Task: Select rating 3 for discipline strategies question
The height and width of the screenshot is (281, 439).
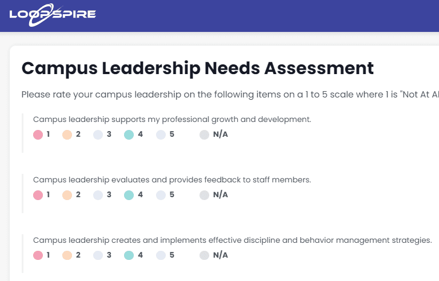Action: pos(98,255)
